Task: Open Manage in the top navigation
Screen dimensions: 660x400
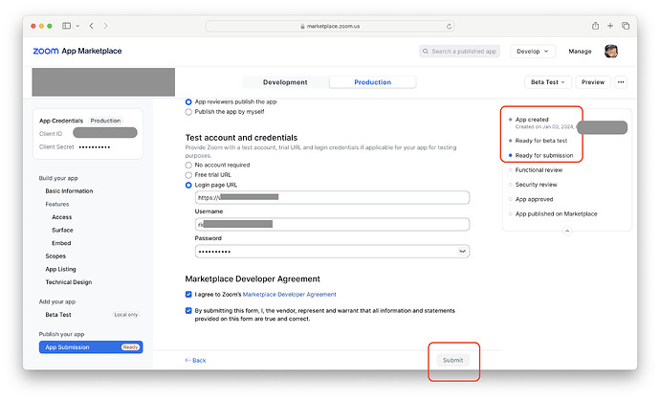Action: pyautogui.click(x=580, y=52)
